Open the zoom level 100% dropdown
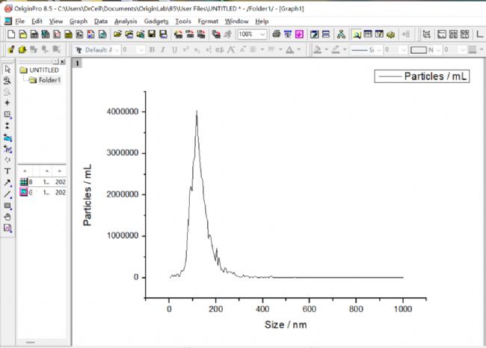The height and width of the screenshot is (348, 486). click(x=265, y=34)
